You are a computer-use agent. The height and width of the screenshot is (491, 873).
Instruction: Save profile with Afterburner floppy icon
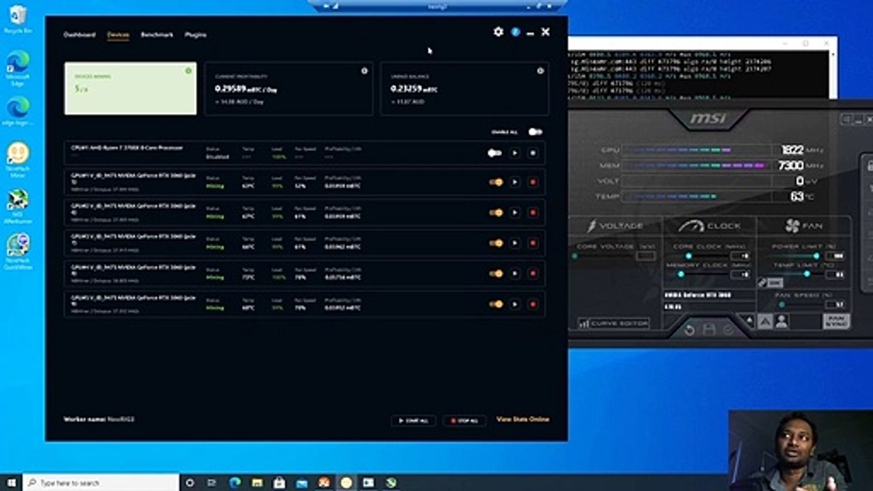709,330
